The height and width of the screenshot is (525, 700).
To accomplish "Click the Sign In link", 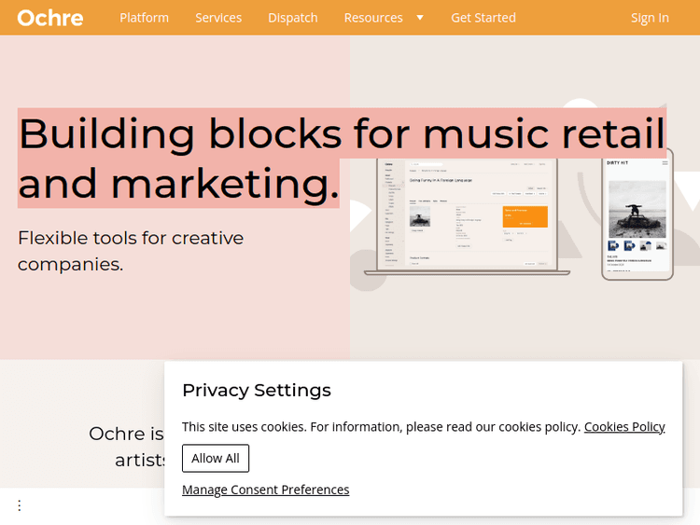I will (650, 18).
